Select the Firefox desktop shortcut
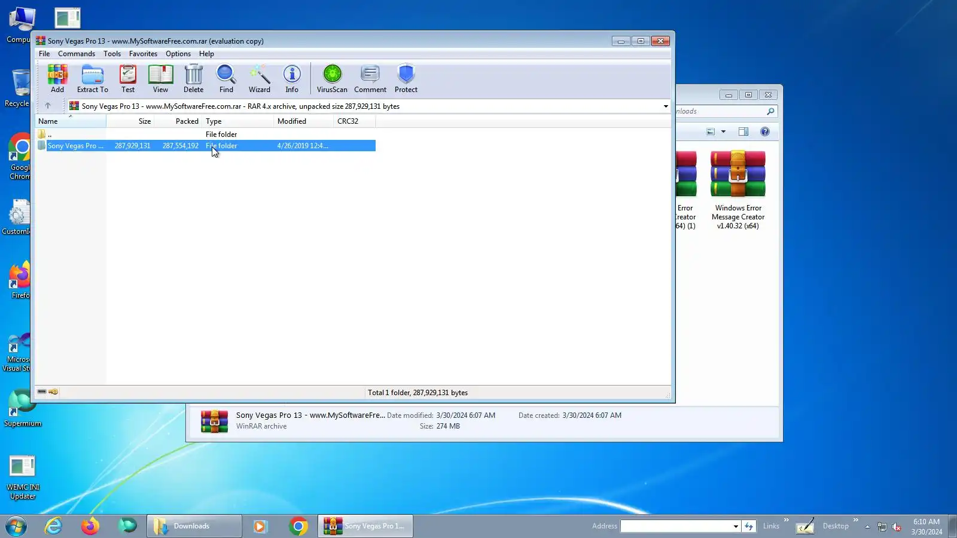This screenshot has width=957, height=538. (x=20, y=280)
